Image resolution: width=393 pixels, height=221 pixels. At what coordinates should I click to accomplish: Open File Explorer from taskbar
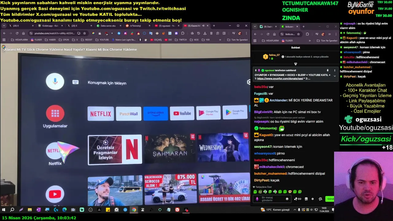(30, 210)
